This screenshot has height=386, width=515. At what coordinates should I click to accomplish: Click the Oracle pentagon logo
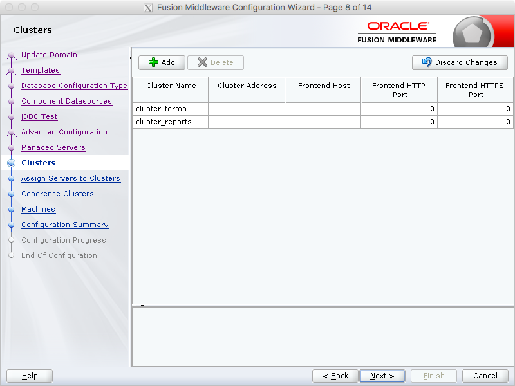click(x=472, y=33)
